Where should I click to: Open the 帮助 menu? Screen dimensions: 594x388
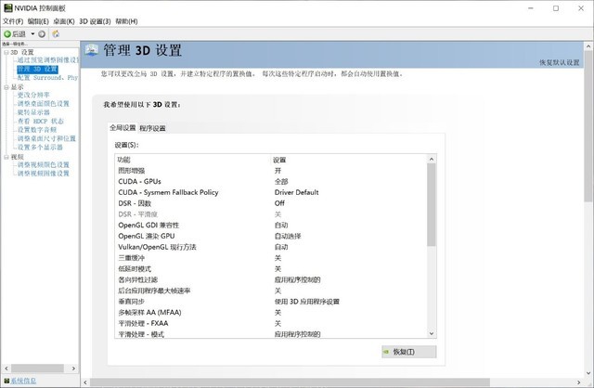(126, 21)
